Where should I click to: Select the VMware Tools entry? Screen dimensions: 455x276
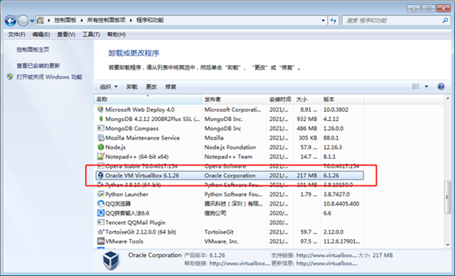pos(230,241)
